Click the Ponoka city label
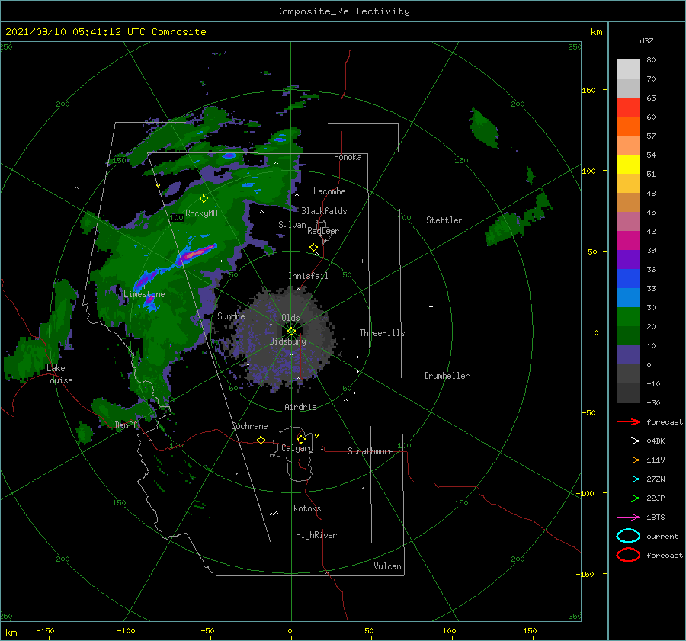686x641 pixels. pyautogui.click(x=348, y=157)
